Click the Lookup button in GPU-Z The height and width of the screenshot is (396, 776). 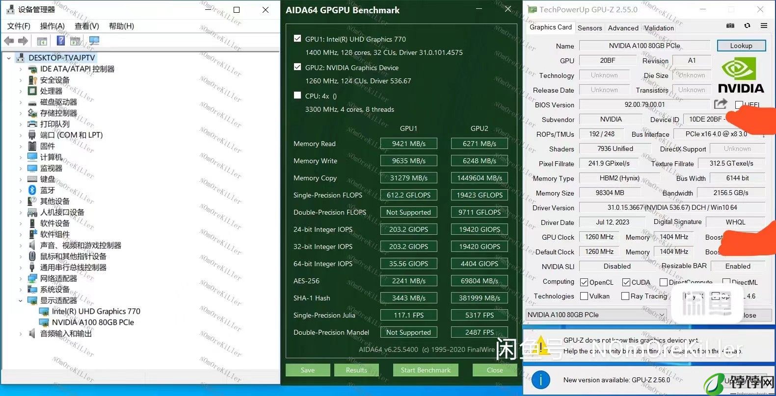point(741,46)
